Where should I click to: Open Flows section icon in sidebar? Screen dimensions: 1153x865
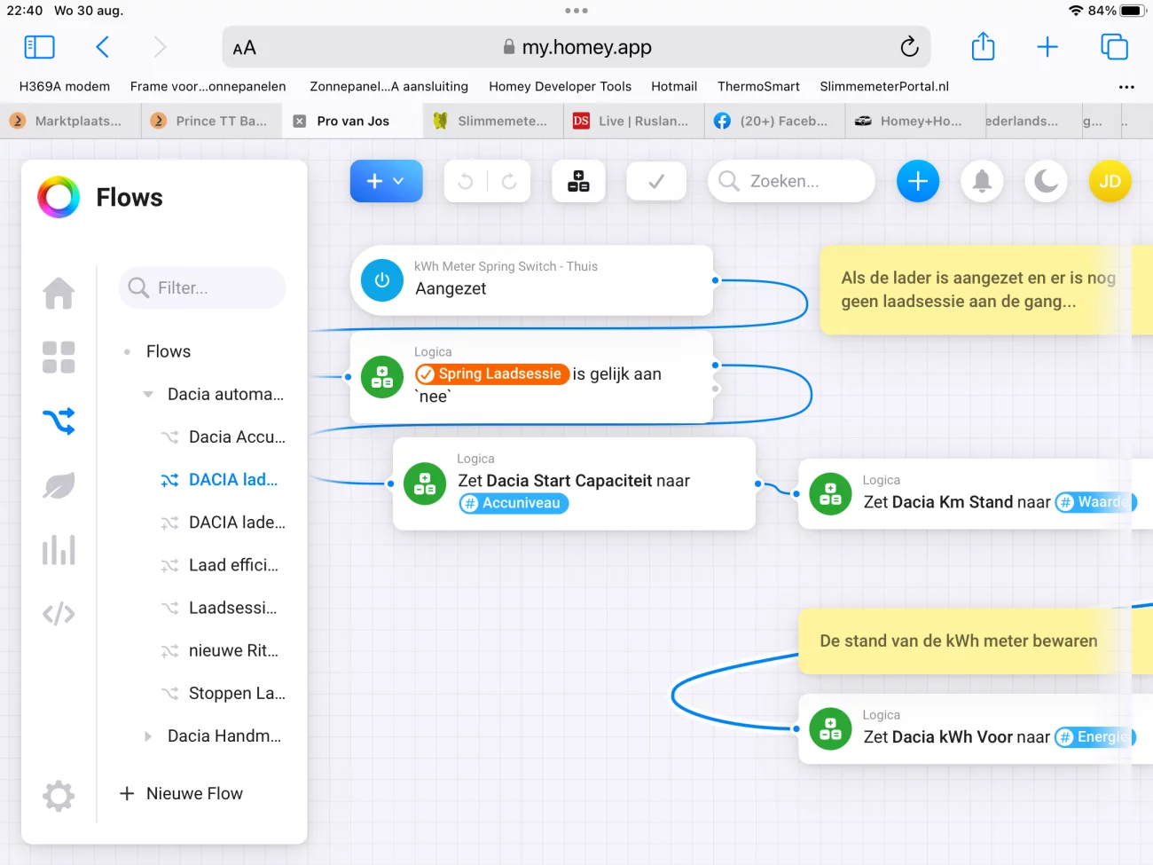point(59,421)
